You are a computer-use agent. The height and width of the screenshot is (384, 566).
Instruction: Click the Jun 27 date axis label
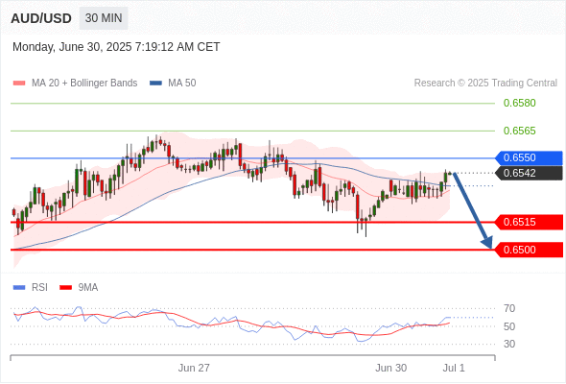tap(194, 368)
